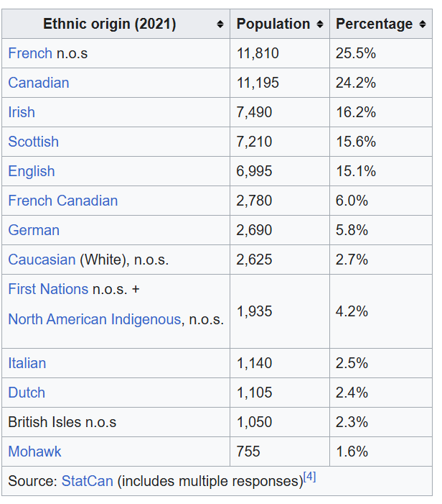Follow the Italian link
The height and width of the screenshot is (504, 442).
[x=27, y=364]
